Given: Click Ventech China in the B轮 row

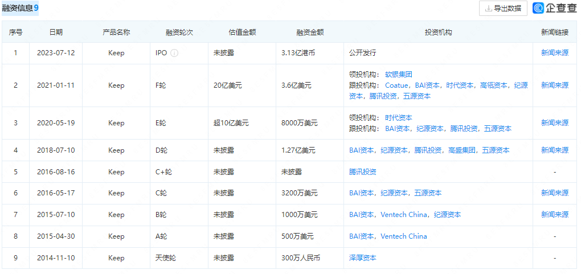Looking at the screenshot, I should (404, 214).
